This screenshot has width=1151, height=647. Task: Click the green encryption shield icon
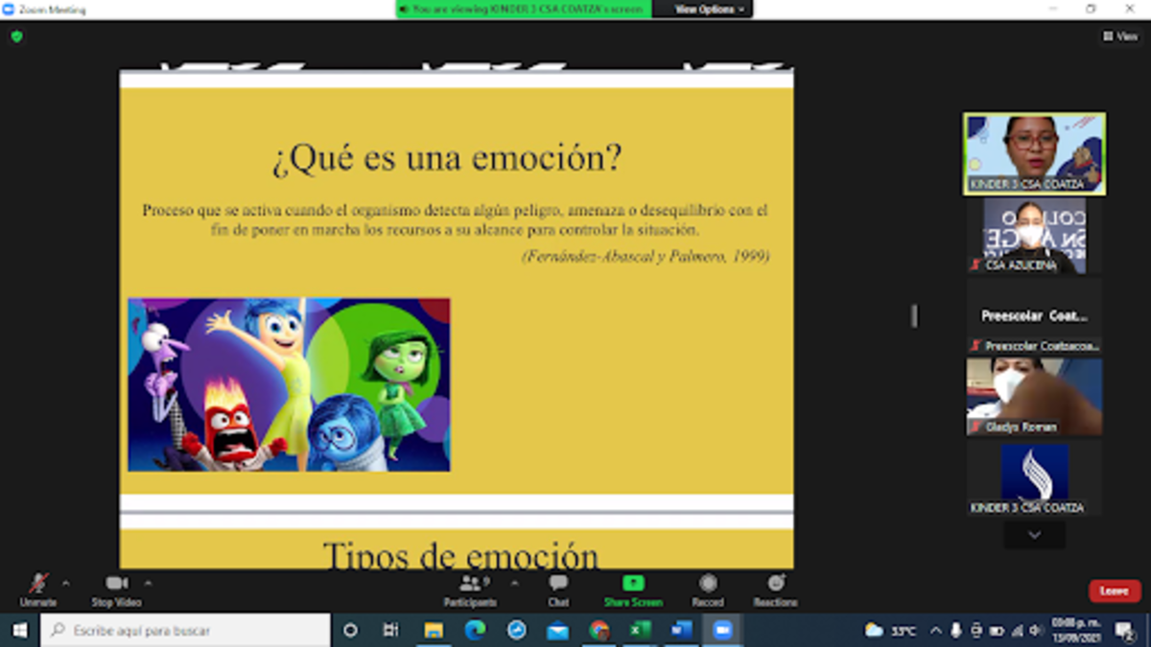(16, 36)
